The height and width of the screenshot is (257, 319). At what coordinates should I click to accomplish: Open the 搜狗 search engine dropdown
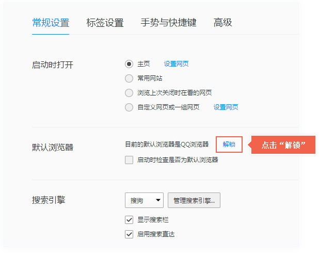[x=144, y=200]
